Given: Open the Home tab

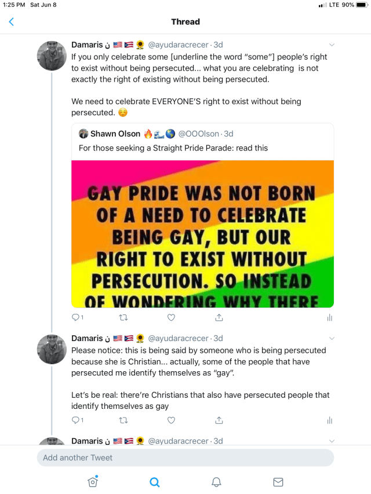Looking at the screenshot, I should coord(92,481).
